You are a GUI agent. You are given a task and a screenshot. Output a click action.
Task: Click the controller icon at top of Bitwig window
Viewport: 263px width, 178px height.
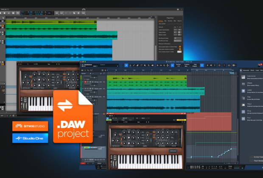tap(84, 9)
